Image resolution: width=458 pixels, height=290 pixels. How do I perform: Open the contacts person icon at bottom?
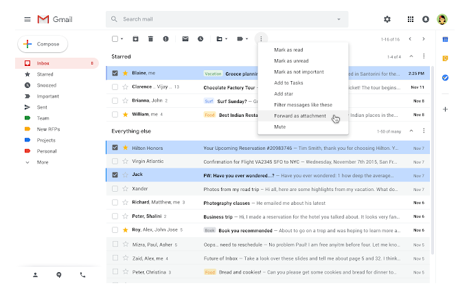[x=35, y=275]
